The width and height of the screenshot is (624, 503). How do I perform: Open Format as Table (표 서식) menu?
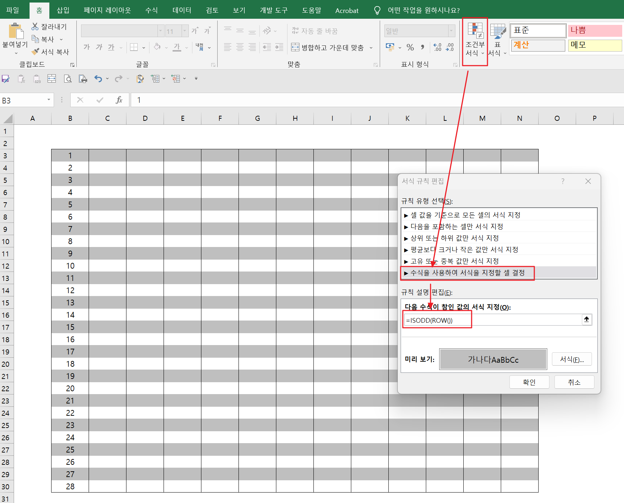click(x=498, y=40)
